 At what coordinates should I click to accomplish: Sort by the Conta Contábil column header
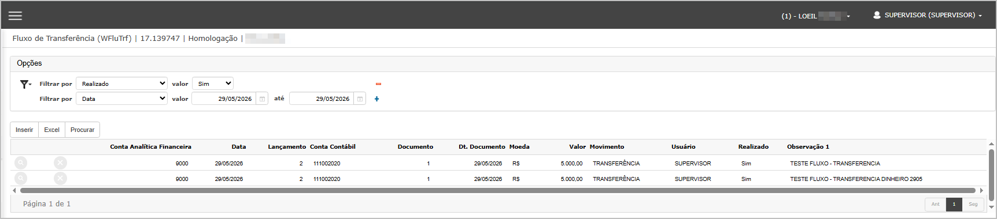(333, 147)
